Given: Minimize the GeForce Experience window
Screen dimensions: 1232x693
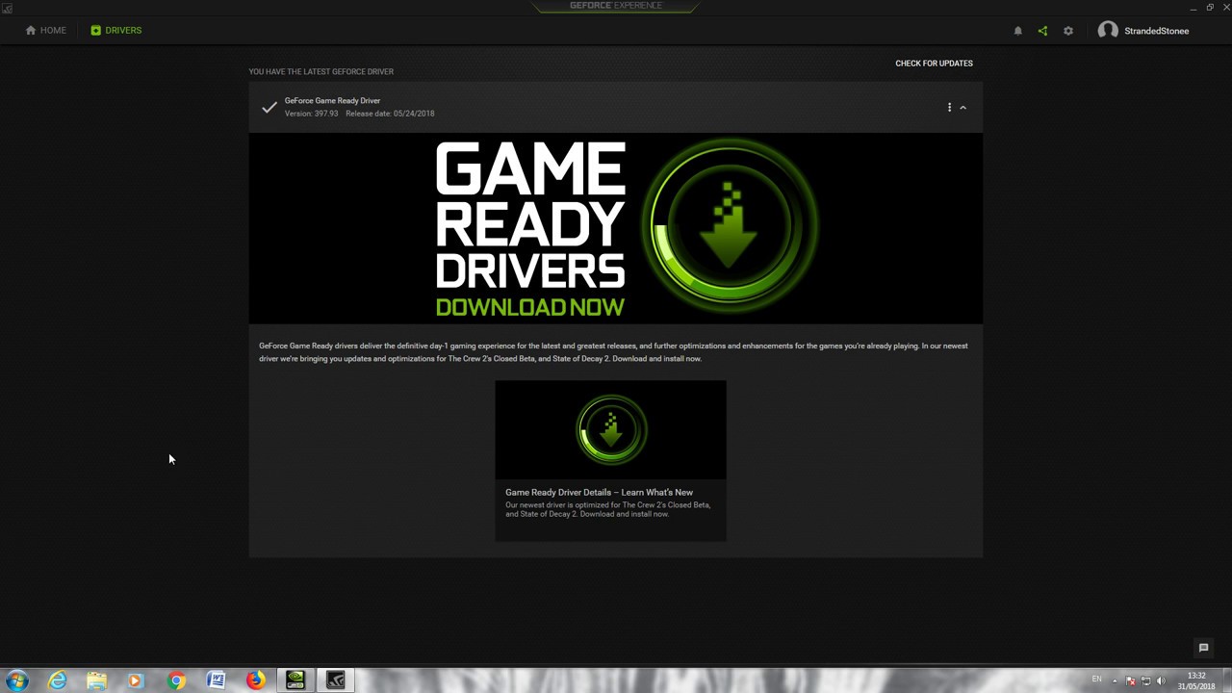Looking at the screenshot, I should pos(1193,8).
